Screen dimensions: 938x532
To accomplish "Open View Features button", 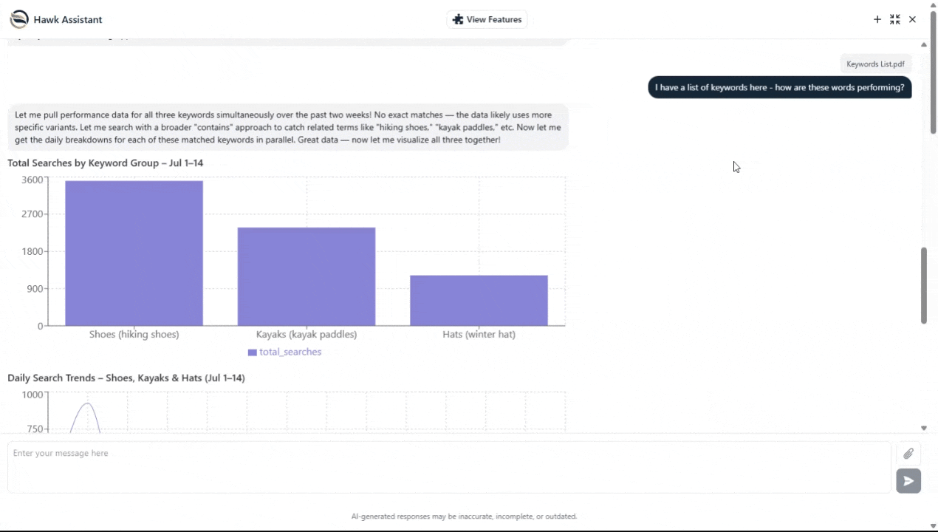I will tap(487, 19).
